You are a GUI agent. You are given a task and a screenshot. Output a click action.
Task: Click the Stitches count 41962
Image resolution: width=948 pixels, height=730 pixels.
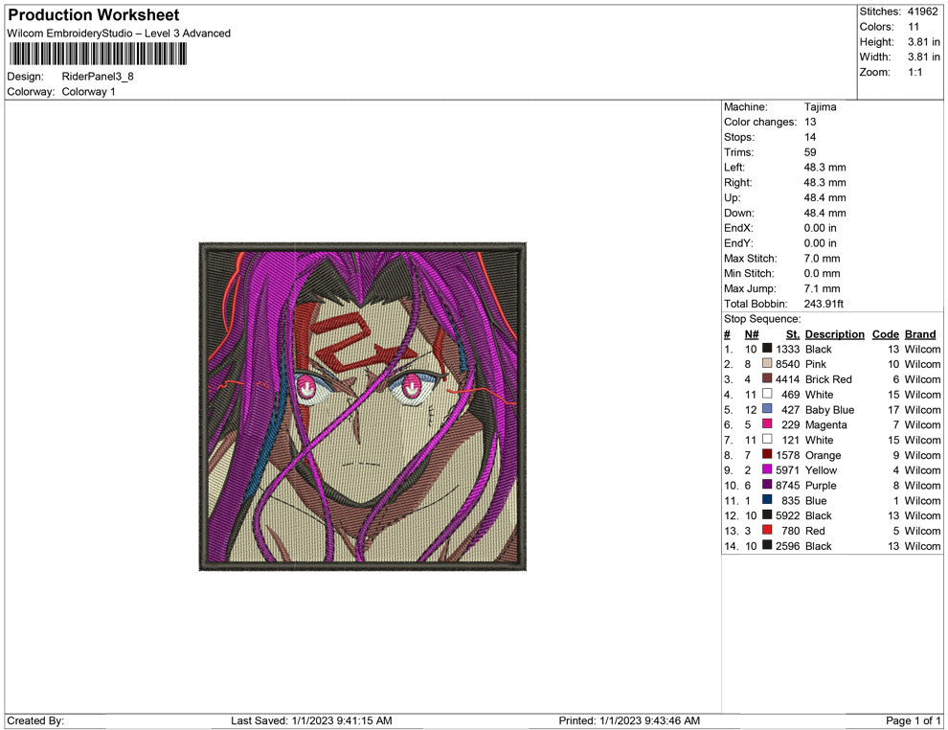click(922, 11)
